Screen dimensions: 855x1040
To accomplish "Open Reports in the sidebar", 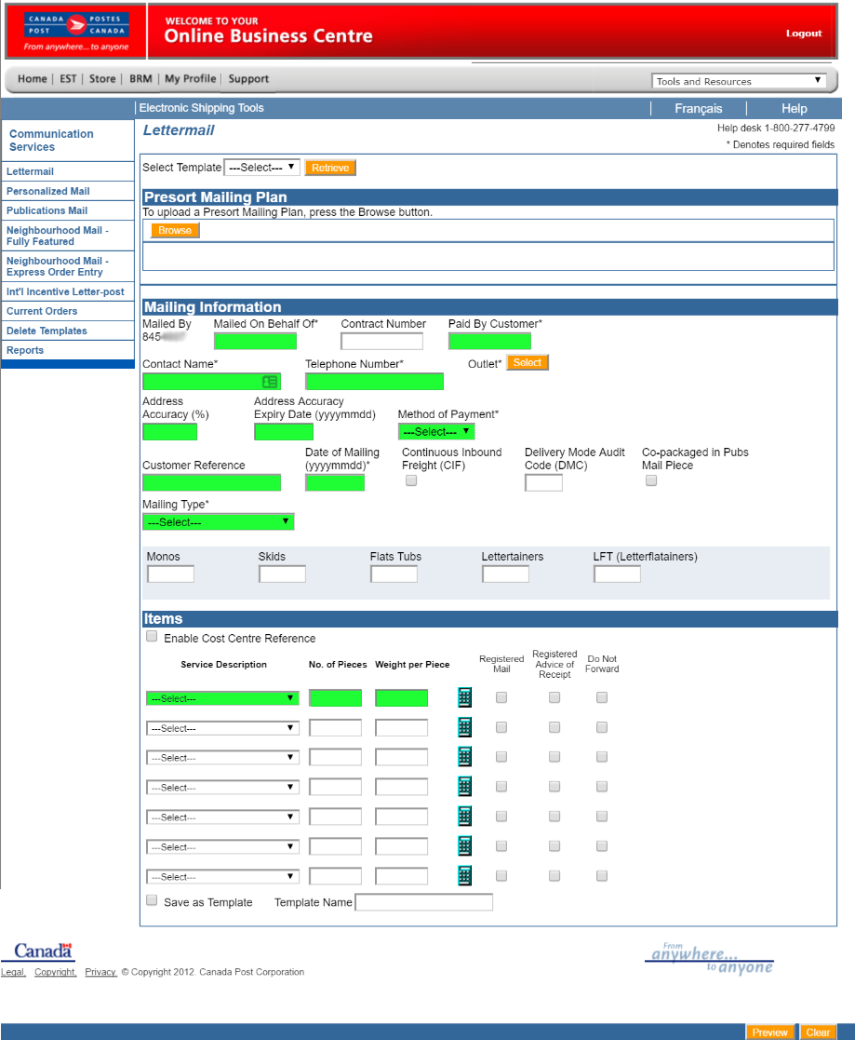I will click(x=68, y=350).
